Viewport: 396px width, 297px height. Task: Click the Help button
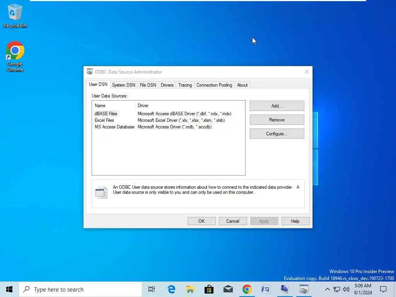pos(295,221)
